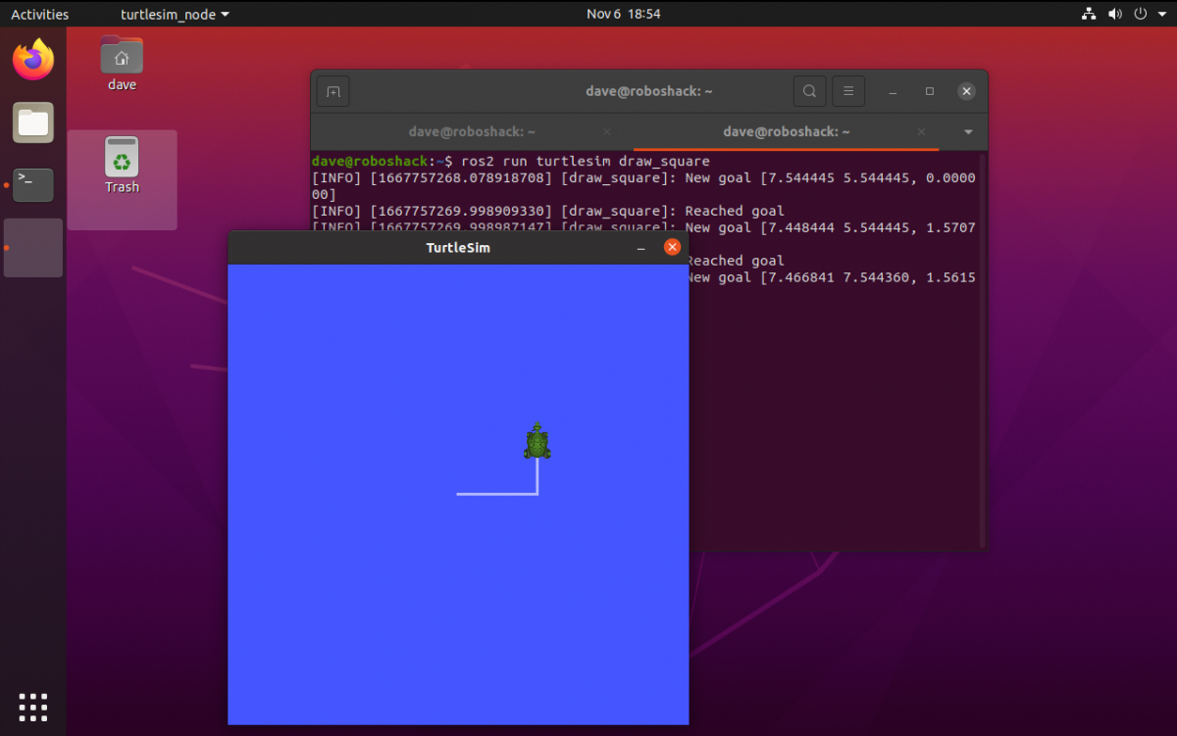This screenshot has width=1177, height=736.
Task: Click the turtle in the TurtleSim window
Action: click(538, 441)
